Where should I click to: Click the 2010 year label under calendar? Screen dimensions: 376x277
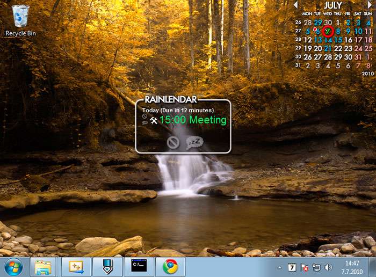[367, 73]
